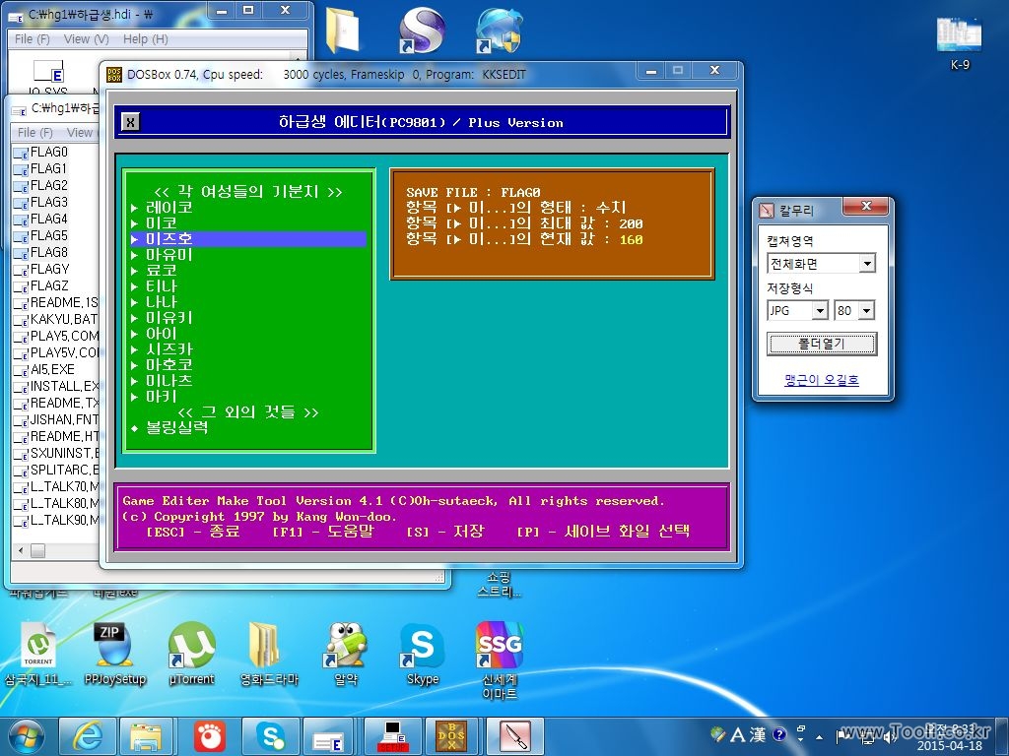1009x756 pixels.
Task: Open File Explorer from taskbar
Action: click(x=146, y=736)
